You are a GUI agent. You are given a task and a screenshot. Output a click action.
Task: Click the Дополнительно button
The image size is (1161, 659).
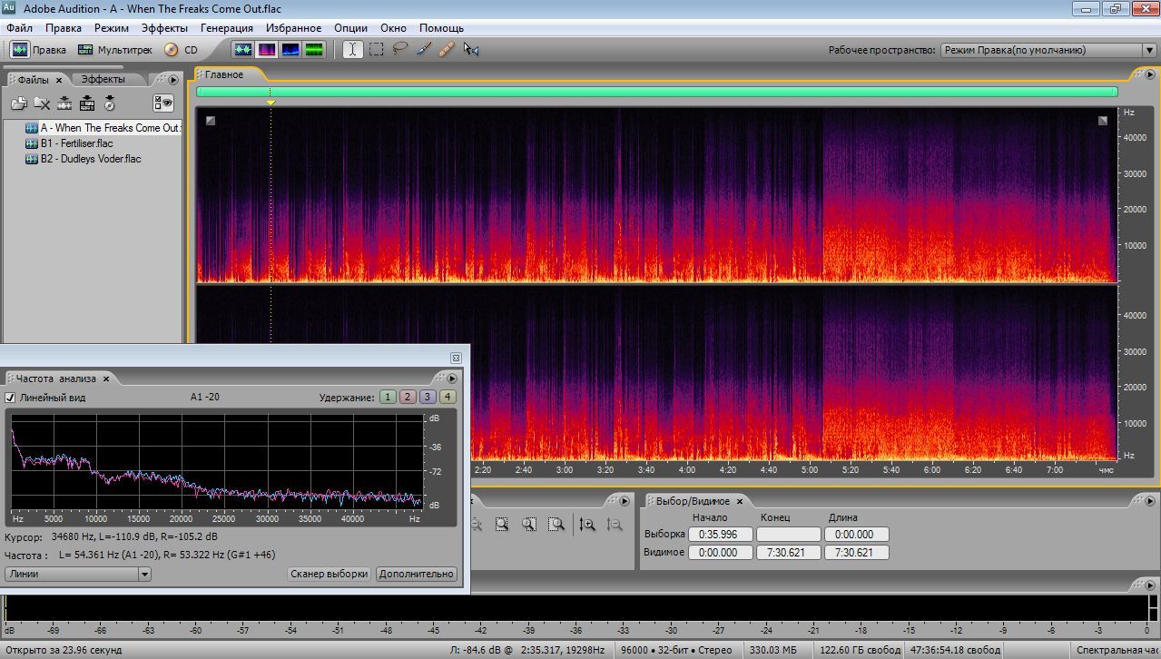click(417, 574)
